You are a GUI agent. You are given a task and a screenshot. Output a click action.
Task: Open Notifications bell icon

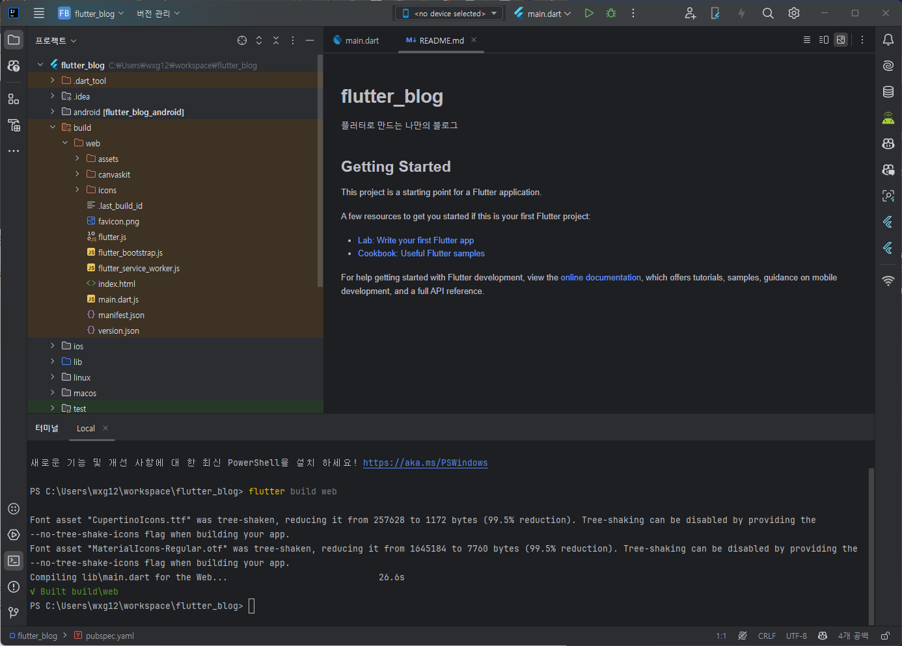pos(888,40)
